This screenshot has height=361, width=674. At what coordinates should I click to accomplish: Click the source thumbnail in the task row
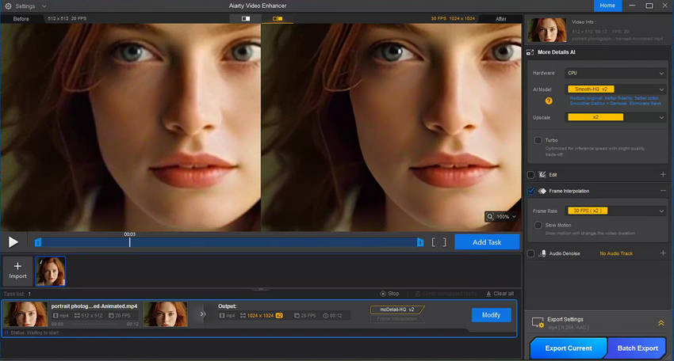(25, 314)
